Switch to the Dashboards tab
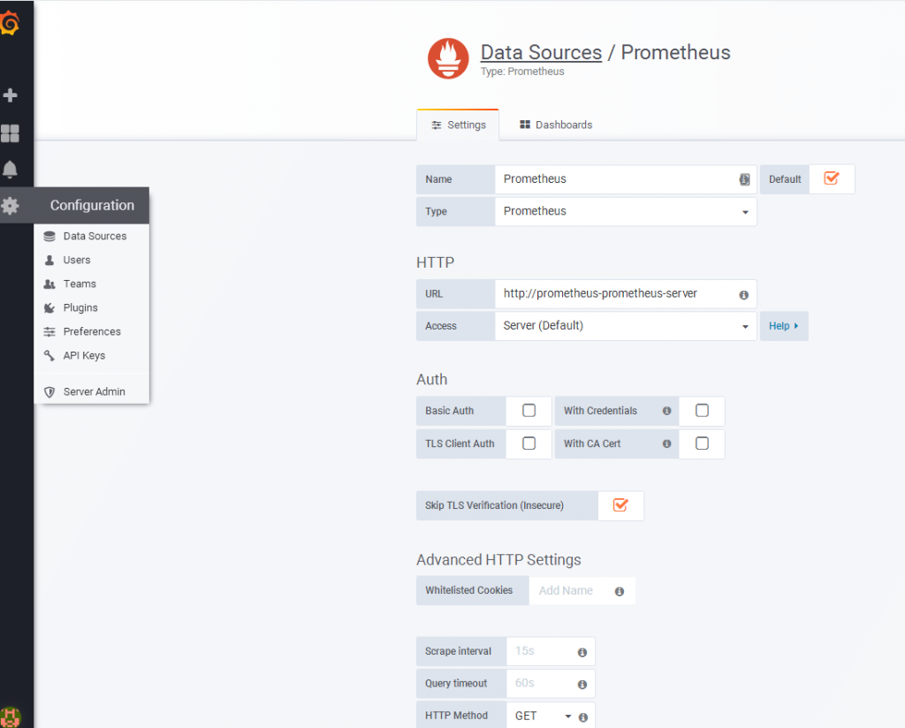The width and height of the screenshot is (905, 728). tap(556, 125)
